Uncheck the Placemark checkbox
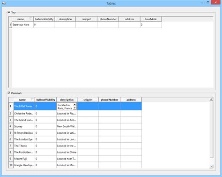The image size is (222, 177). click(9, 93)
